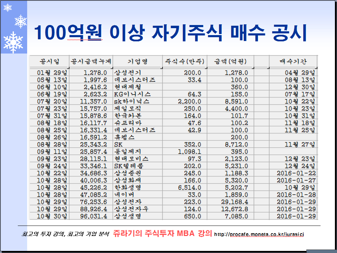Select the 금액(억원) column header

[230, 62]
